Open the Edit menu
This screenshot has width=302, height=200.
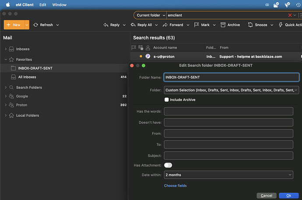pyautogui.click(x=42, y=4)
